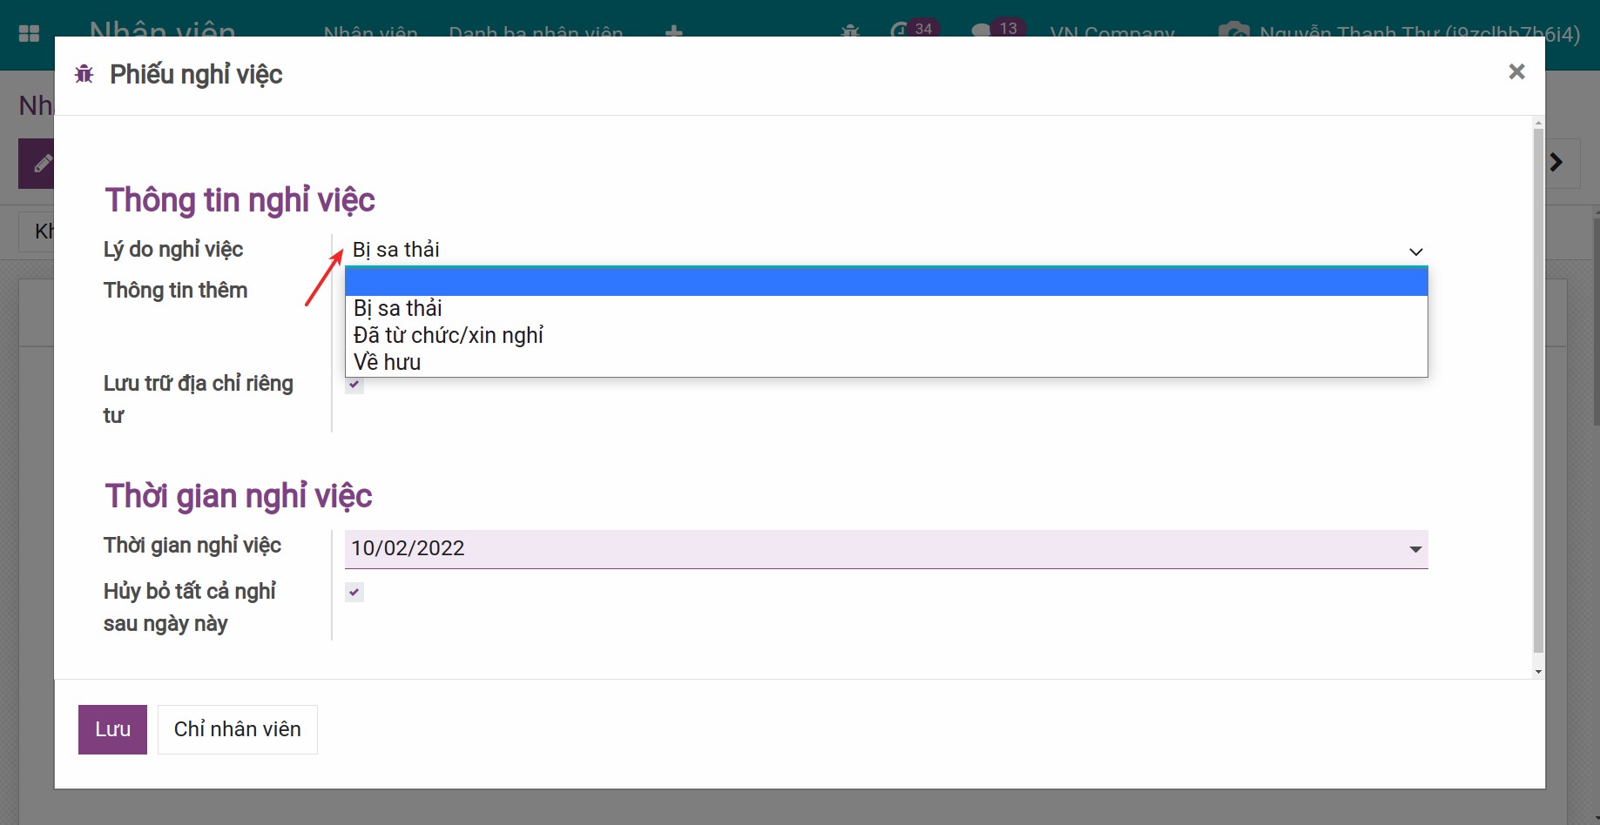
Task: Choose 'Đã từ chức/xin nghỉ' option
Action: coord(449,336)
